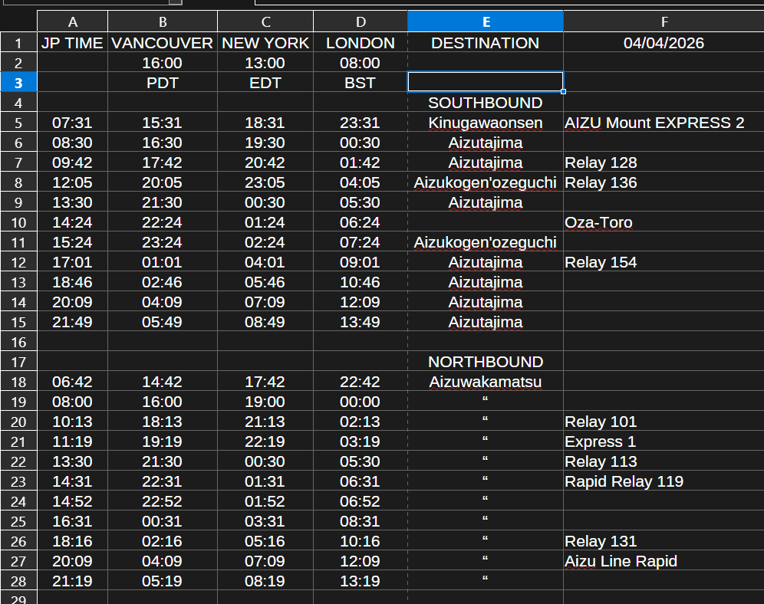Screen dimensions: 764x604
Task: Select the 'Relay 113' cell
Action: [664, 462]
